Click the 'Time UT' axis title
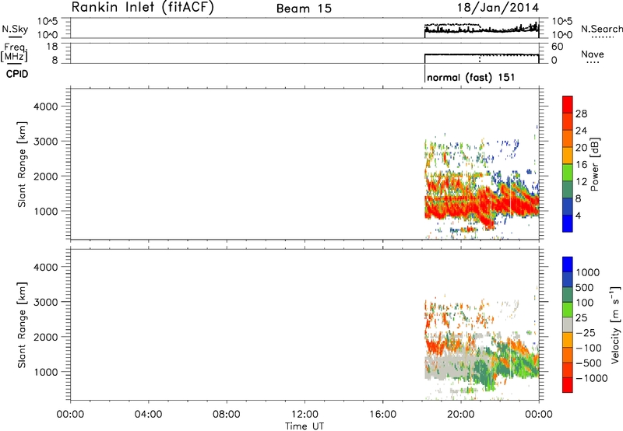The image size is (623, 431). tap(304, 426)
